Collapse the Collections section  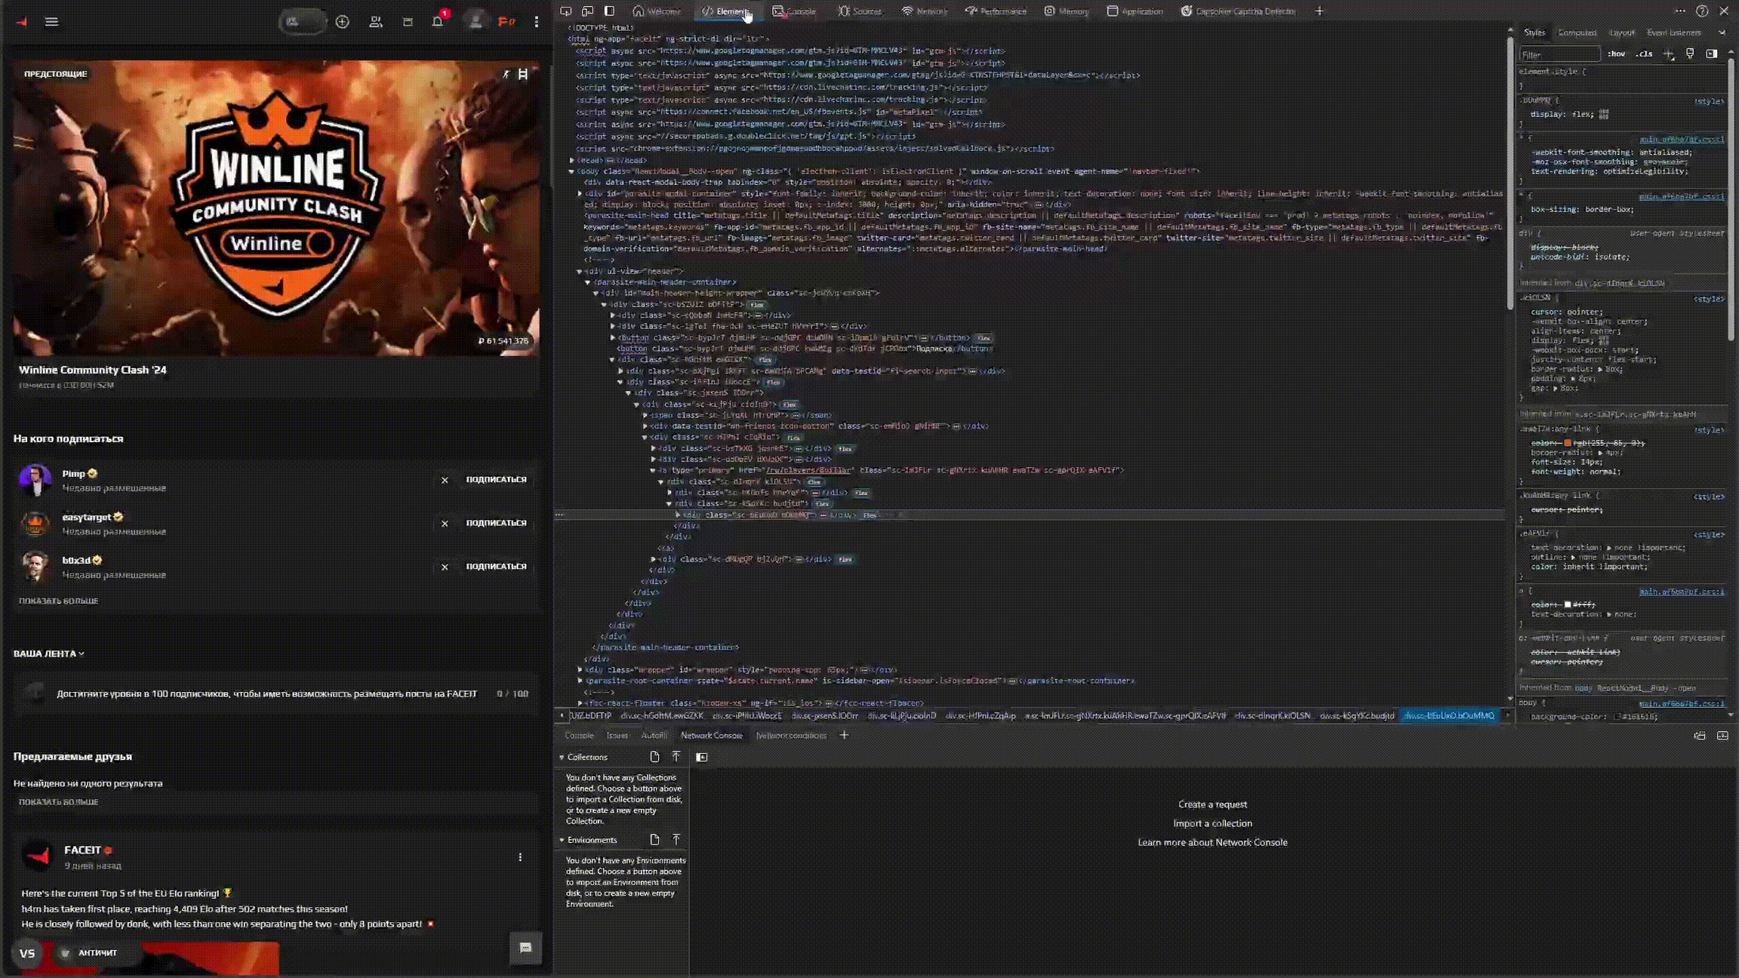click(562, 757)
